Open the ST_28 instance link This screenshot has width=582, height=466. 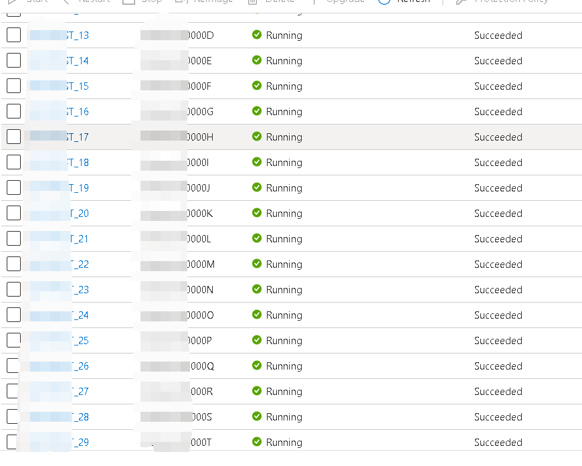74,416
